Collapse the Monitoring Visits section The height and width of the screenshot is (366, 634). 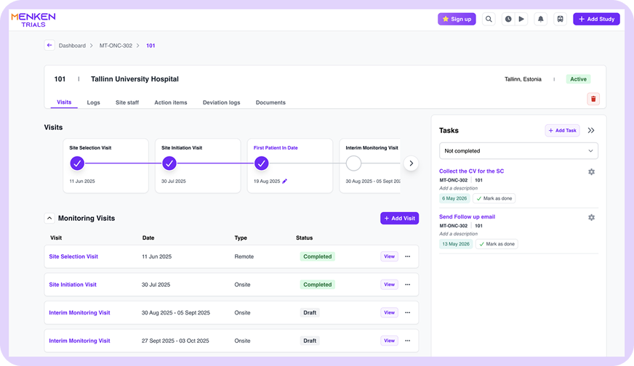[x=49, y=218]
